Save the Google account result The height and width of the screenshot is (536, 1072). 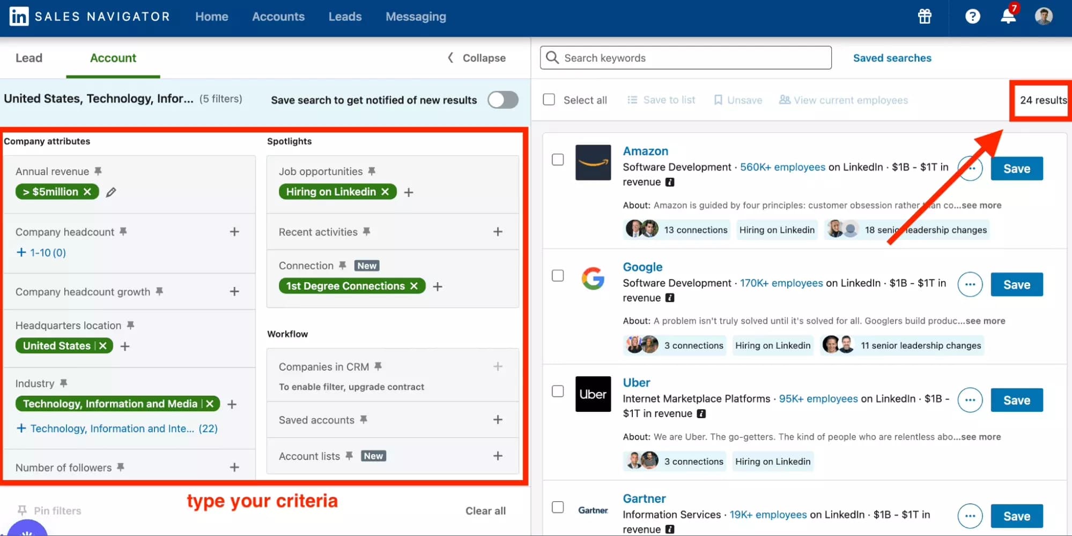click(1016, 284)
